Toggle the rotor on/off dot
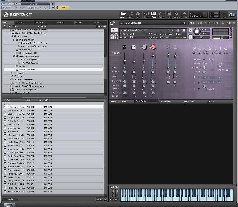The width and height of the screenshot is (238, 207). pyautogui.click(x=204, y=60)
